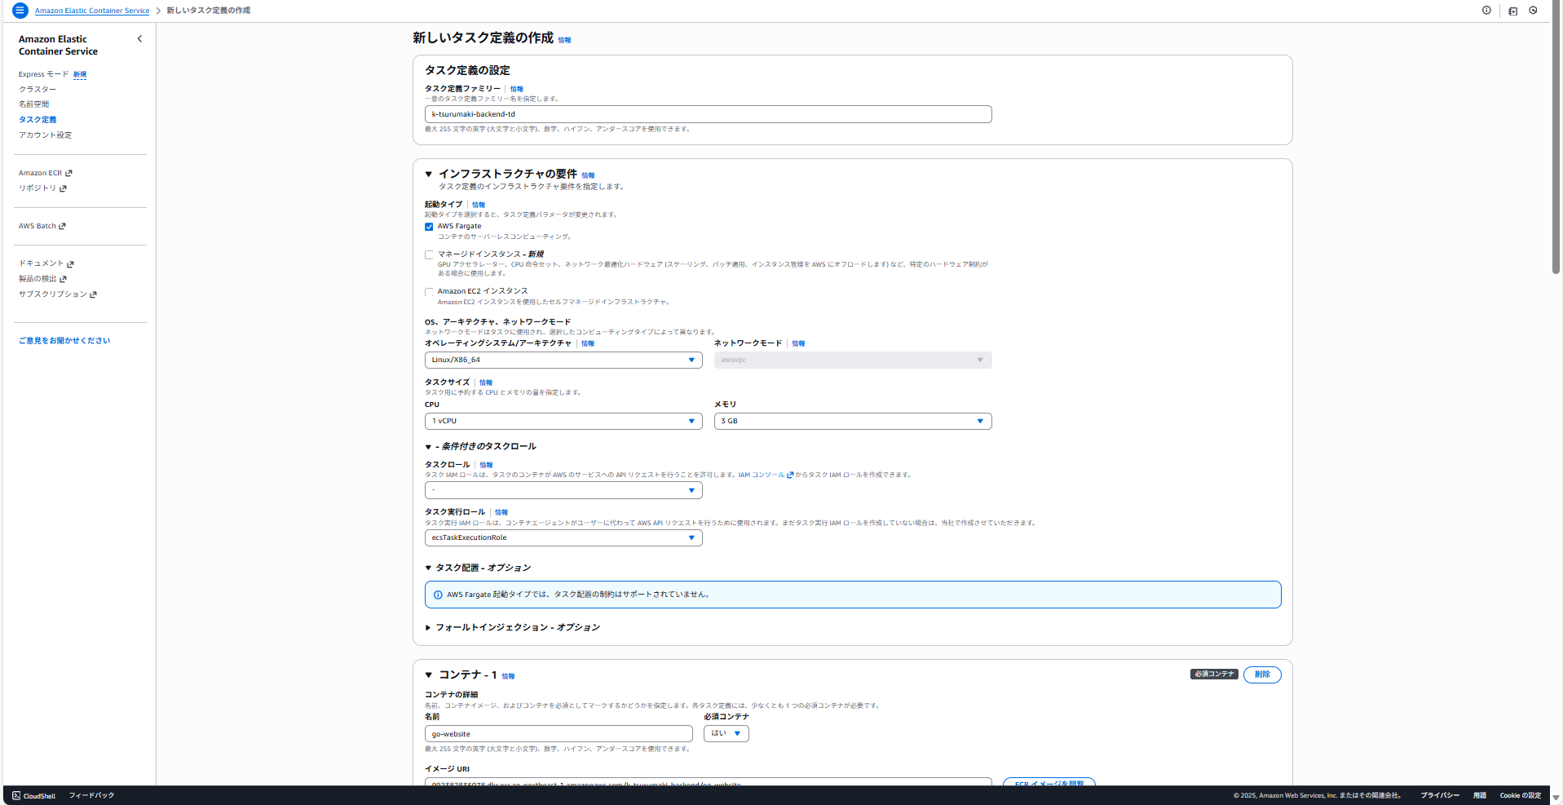Click 情報 link beside タスク実行ロール
The width and height of the screenshot is (1563, 805).
pyautogui.click(x=501, y=512)
